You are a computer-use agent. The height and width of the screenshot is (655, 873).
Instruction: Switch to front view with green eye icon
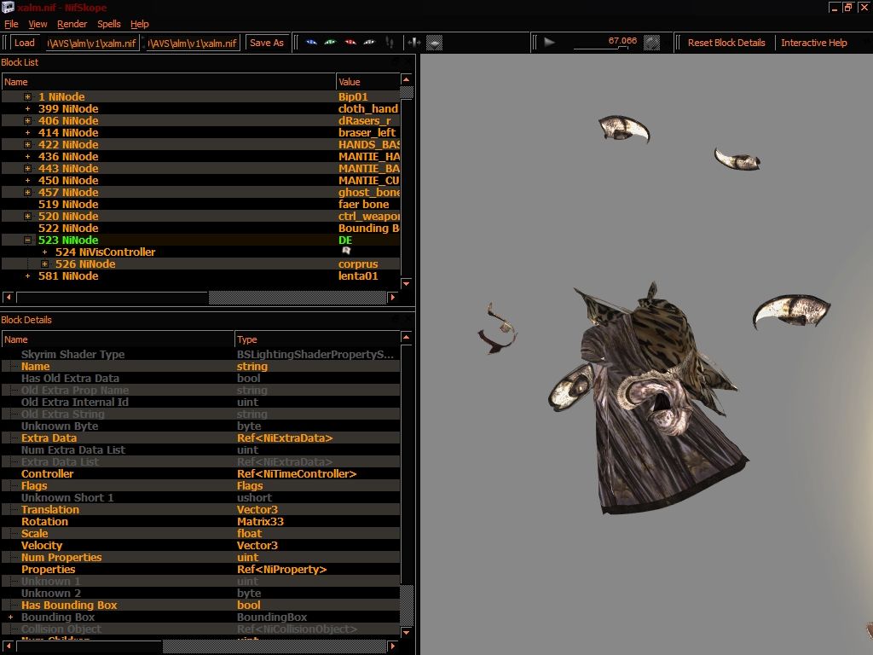click(x=331, y=43)
